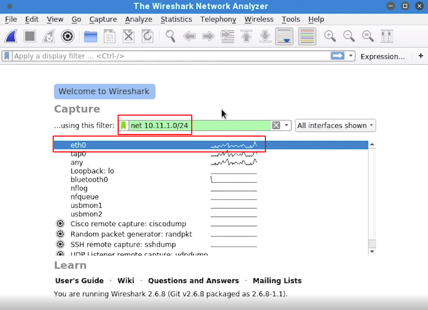
Task: Expand the display filter history dropdown
Action: [351, 56]
